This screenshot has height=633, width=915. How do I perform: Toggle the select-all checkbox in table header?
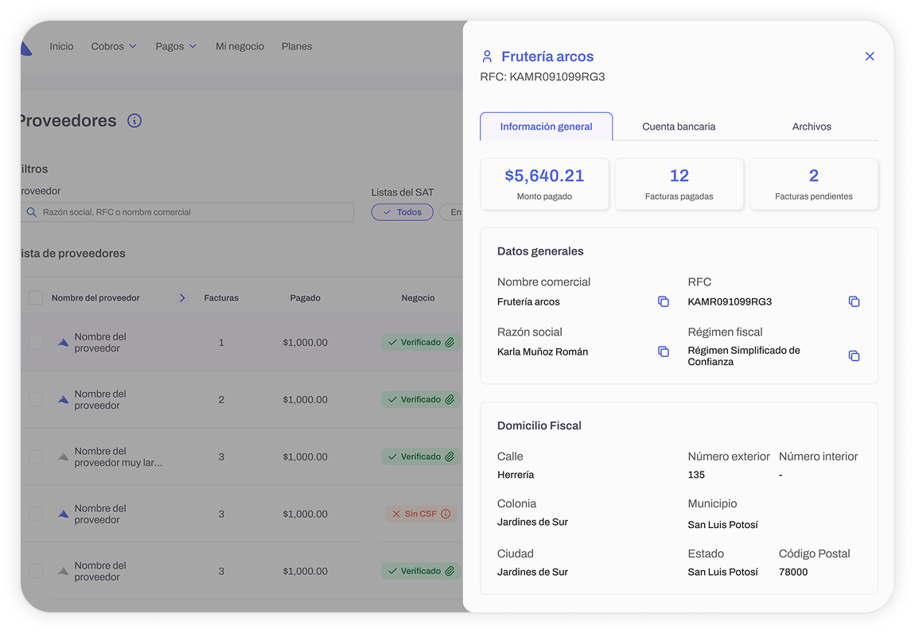click(36, 298)
